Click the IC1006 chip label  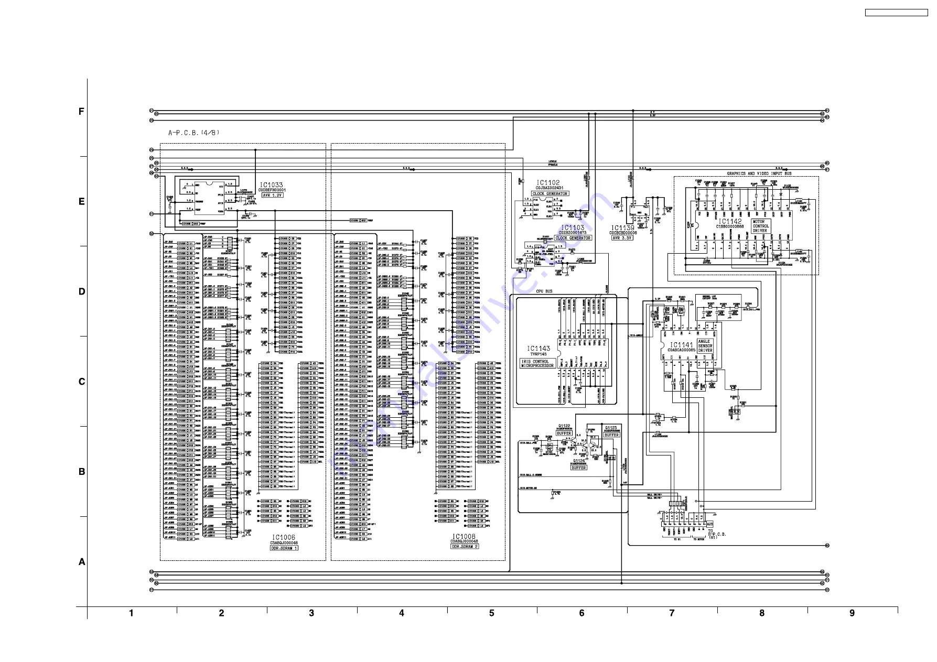pos(284,538)
